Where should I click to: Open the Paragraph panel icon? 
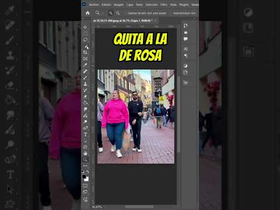pyautogui.click(x=185, y=56)
